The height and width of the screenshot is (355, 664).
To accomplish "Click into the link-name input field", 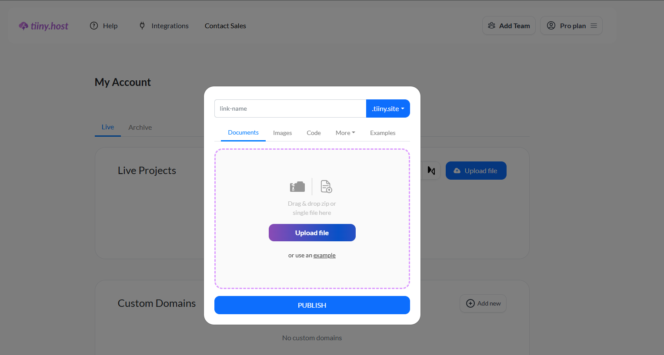I will [x=290, y=108].
